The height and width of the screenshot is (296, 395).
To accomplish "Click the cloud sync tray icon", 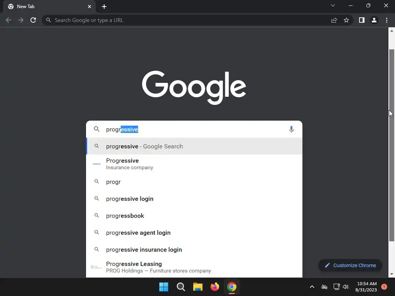I will click(324, 287).
